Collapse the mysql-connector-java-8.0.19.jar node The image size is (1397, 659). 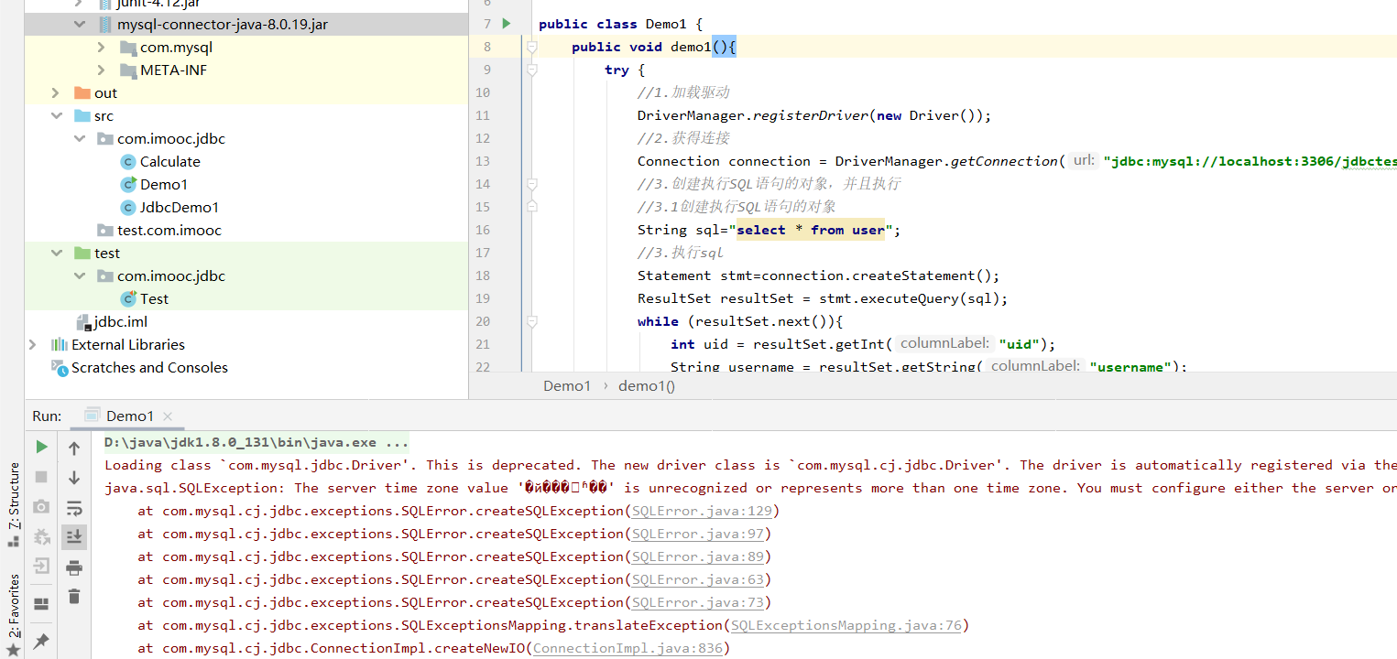coord(80,25)
